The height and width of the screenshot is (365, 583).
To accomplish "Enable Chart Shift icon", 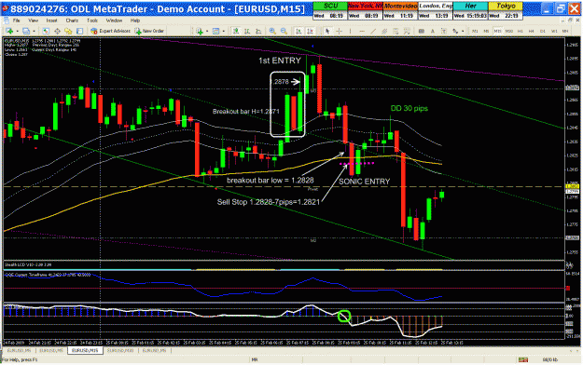I will [310, 31].
